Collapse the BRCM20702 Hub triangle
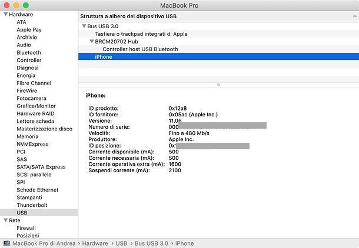This screenshot has height=248, width=359. coord(92,41)
